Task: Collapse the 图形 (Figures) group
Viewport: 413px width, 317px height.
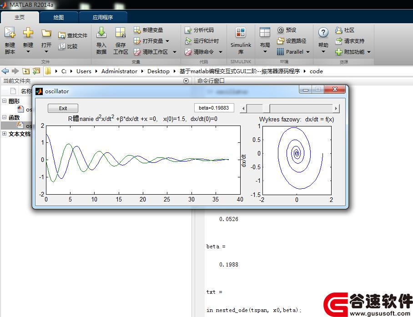Action: pos(4,101)
